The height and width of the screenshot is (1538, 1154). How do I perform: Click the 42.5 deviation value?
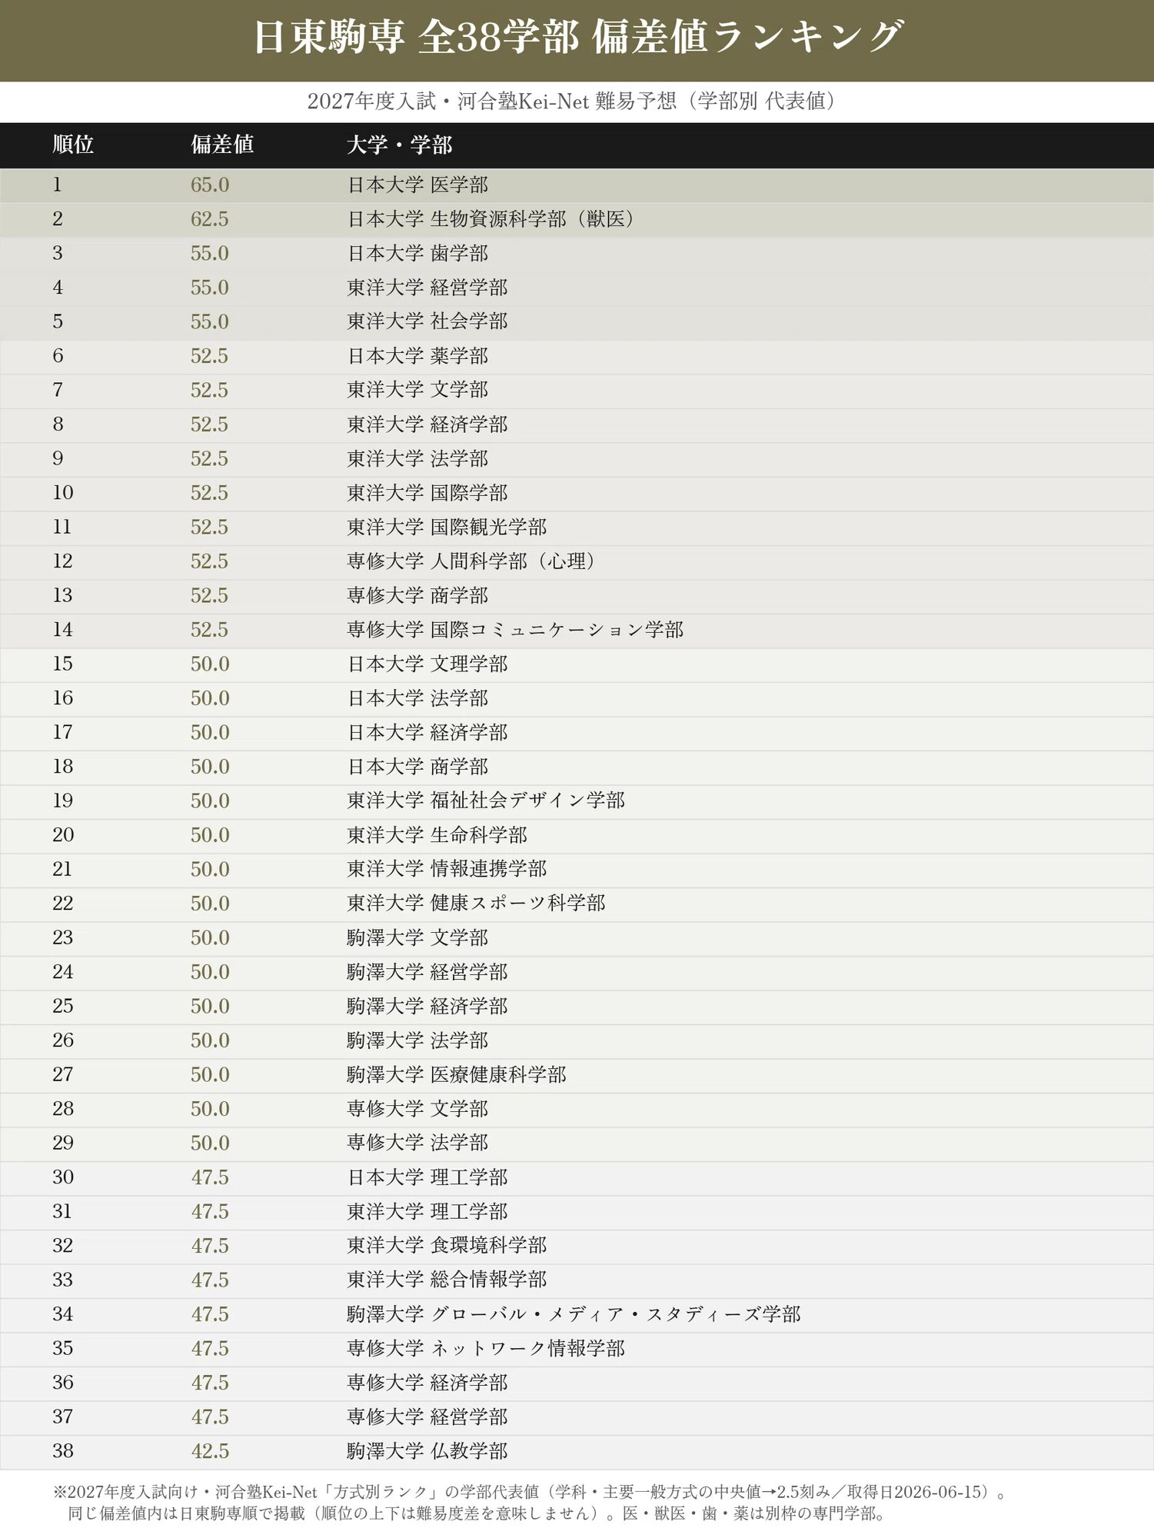(x=210, y=1451)
